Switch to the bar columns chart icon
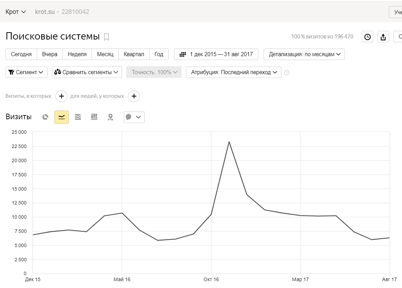Image resolution: width=402 pixels, height=288 pixels. 94,117
